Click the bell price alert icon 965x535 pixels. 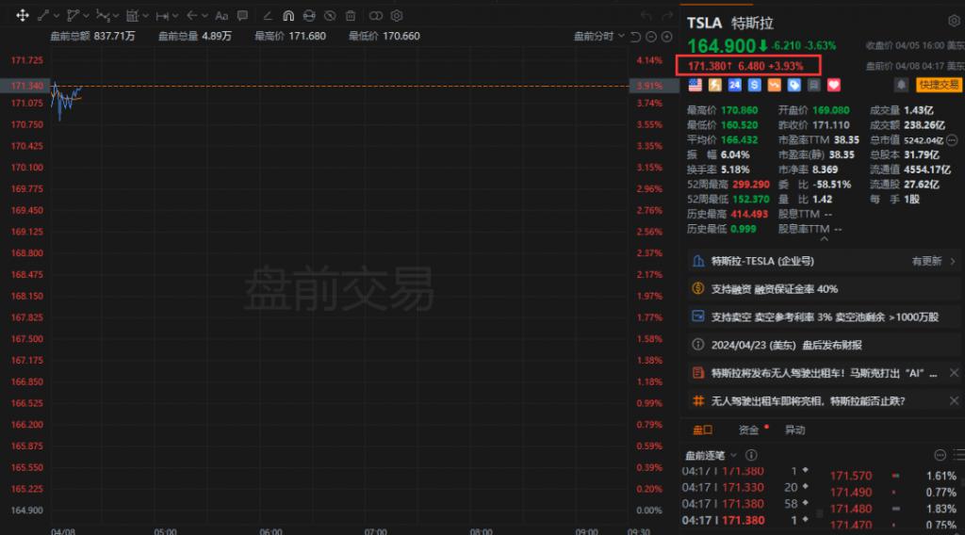[901, 85]
